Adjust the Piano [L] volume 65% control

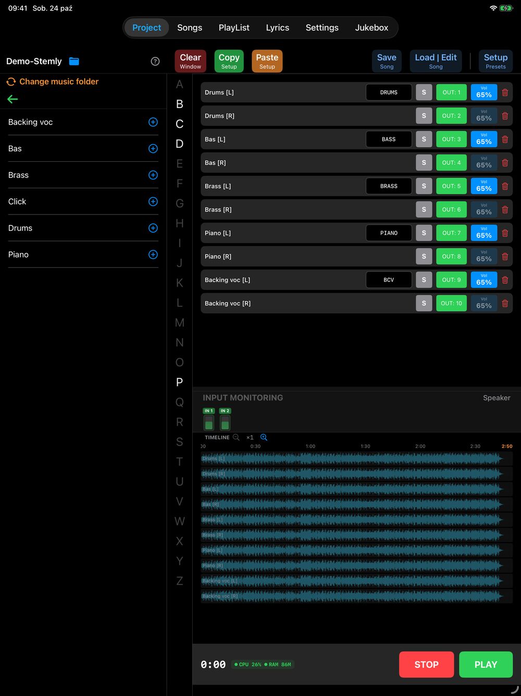point(484,233)
